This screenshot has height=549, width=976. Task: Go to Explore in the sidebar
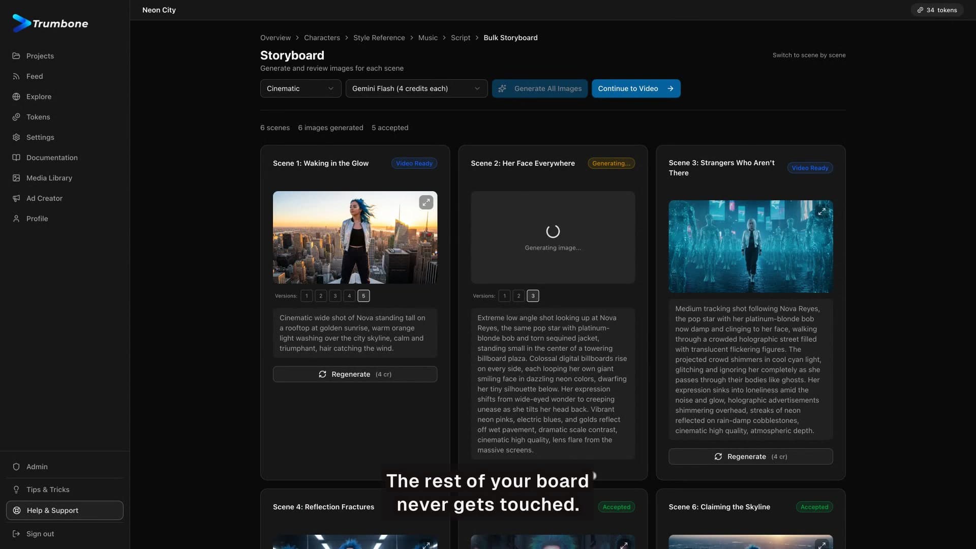[x=39, y=97]
